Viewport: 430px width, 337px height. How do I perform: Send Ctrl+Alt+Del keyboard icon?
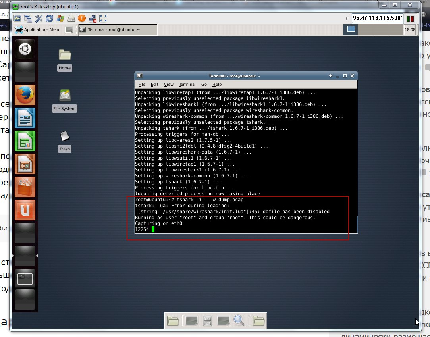tap(71, 18)
